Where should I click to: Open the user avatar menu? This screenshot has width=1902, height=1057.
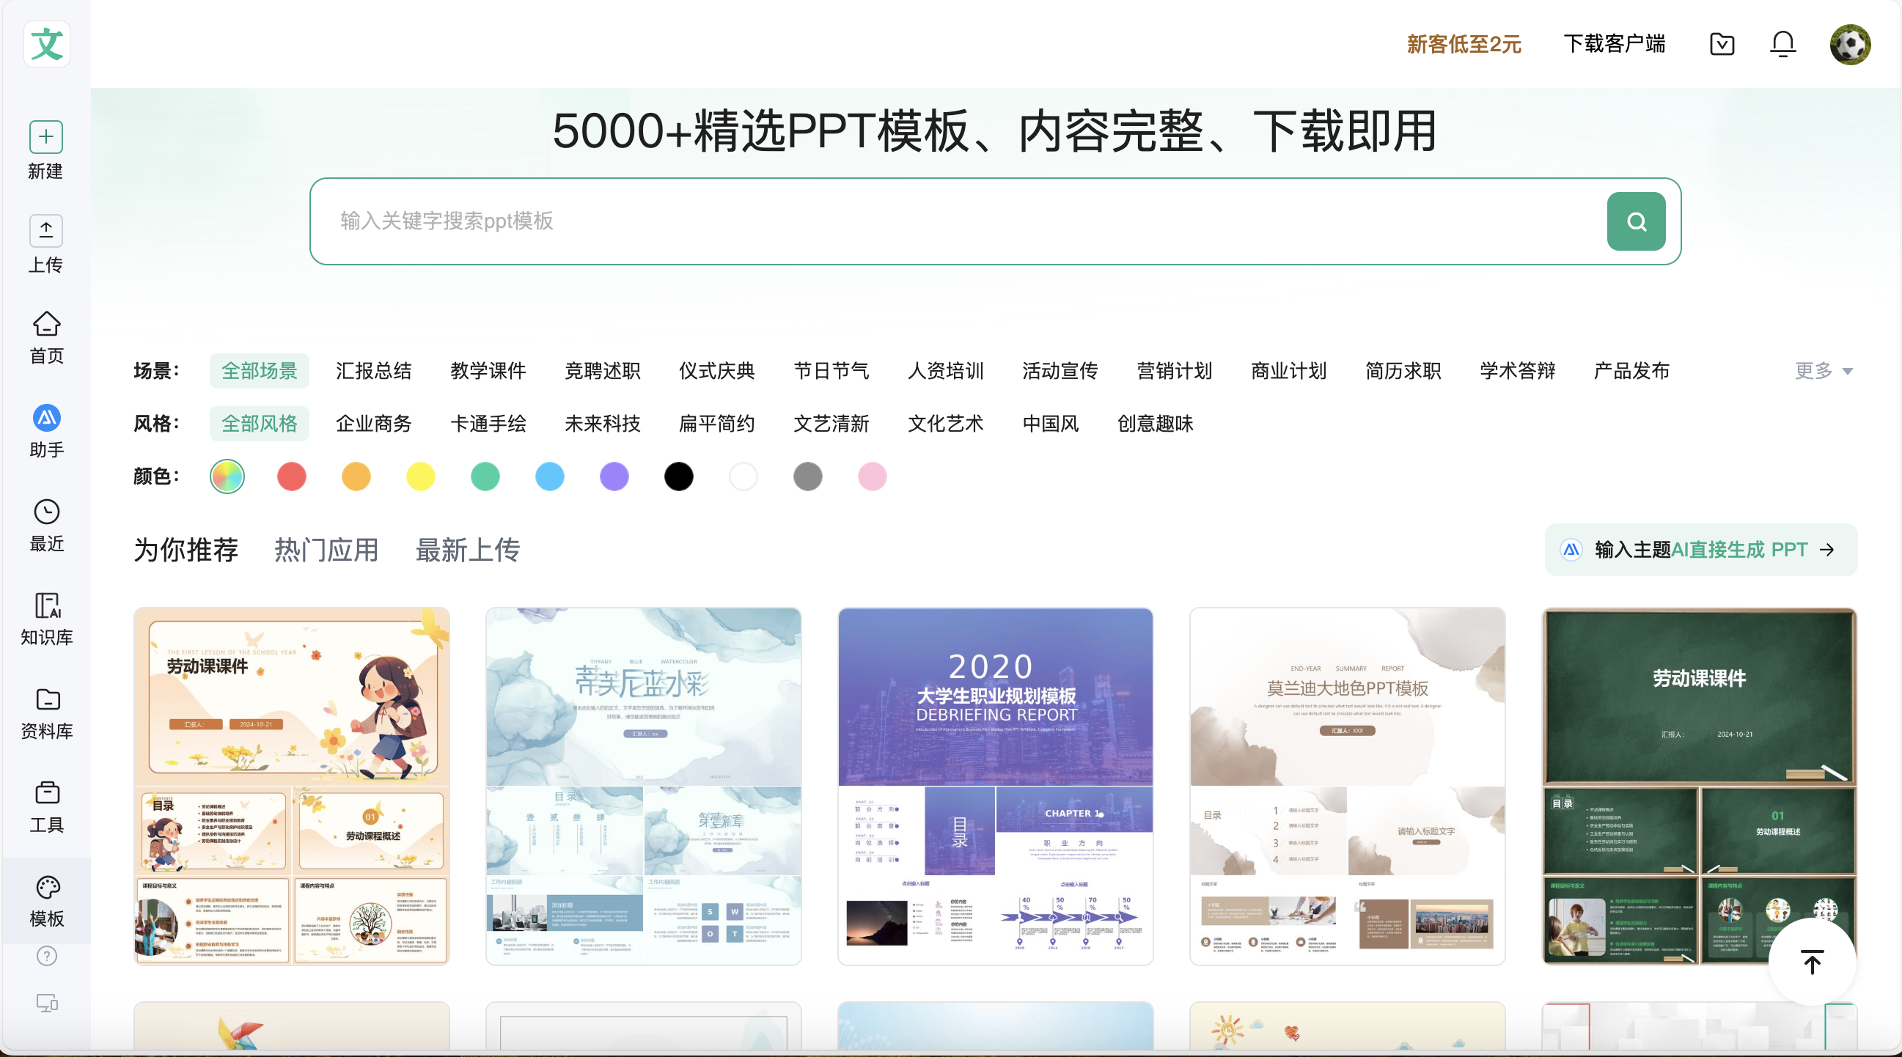pos(1850,44)
